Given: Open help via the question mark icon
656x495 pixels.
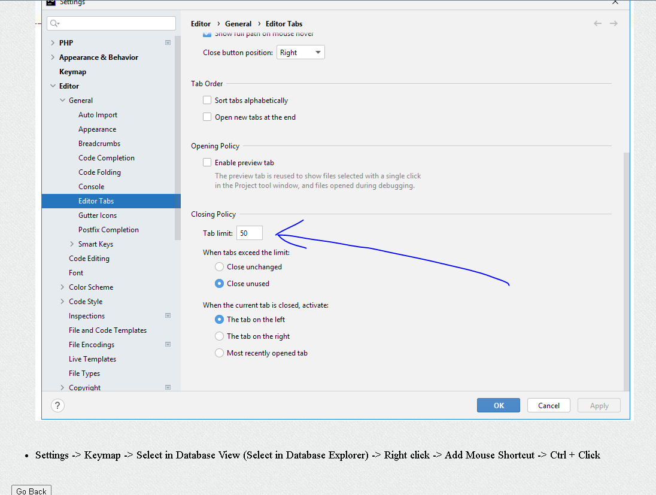Looking at the screenshot, I should [x=57, y=405].
